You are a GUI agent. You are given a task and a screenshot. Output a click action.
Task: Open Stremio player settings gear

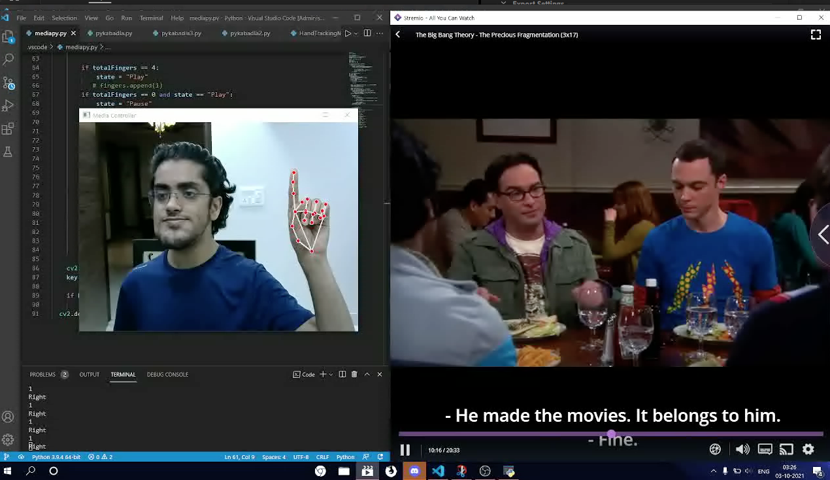coord(808,449)
